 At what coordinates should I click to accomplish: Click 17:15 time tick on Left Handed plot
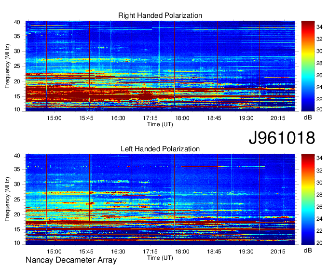pyautogui.click(x=150, y=252)
